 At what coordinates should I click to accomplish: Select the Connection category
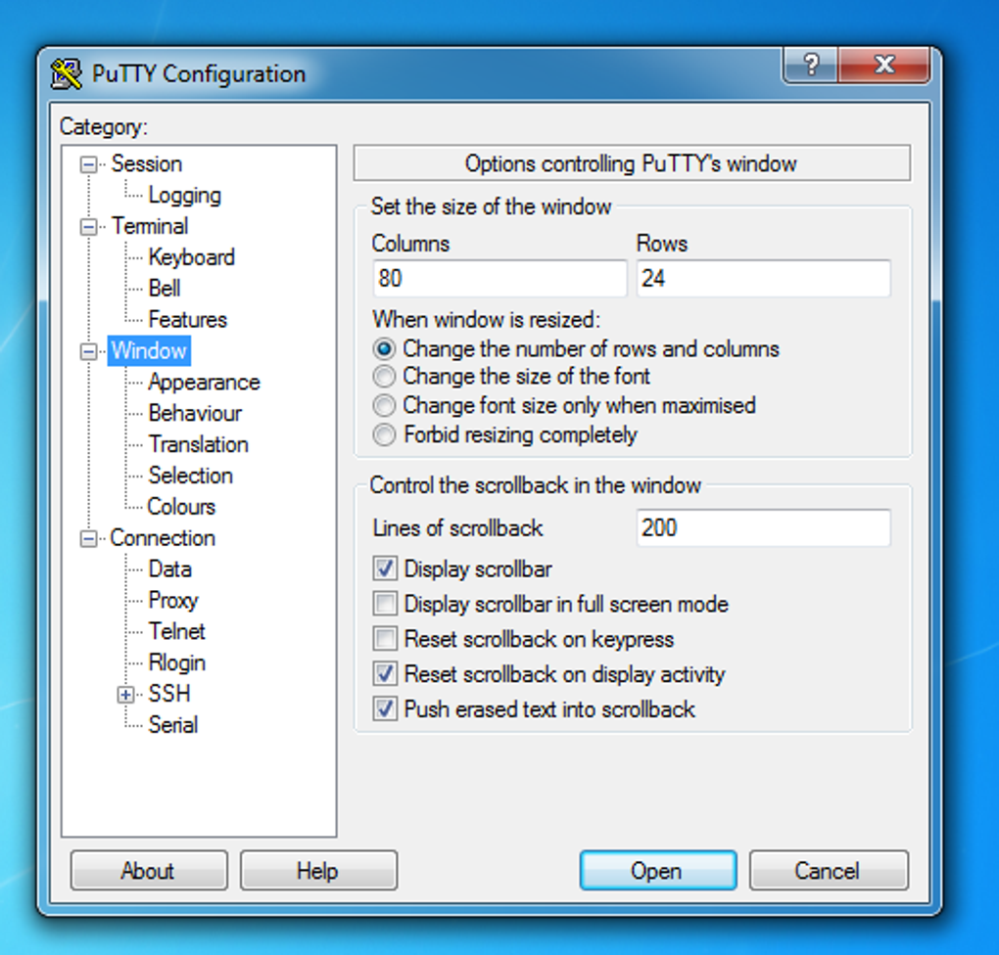coord(163,538)
